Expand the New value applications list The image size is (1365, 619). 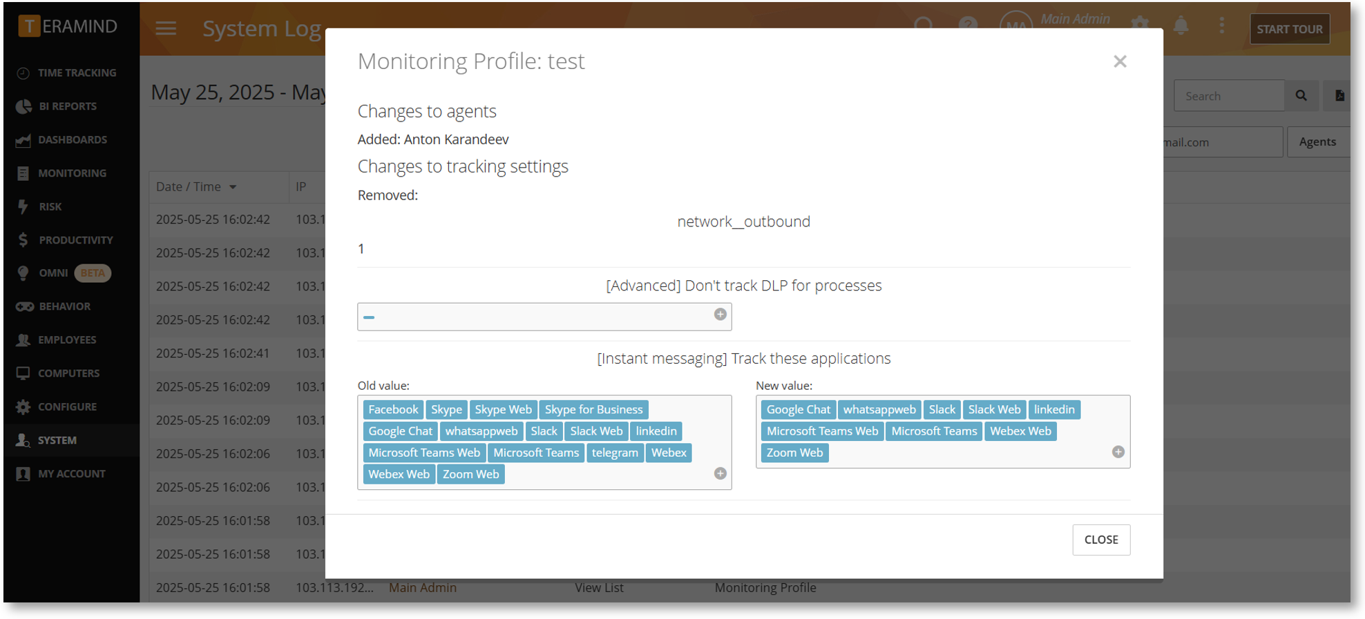point(1118,452)
